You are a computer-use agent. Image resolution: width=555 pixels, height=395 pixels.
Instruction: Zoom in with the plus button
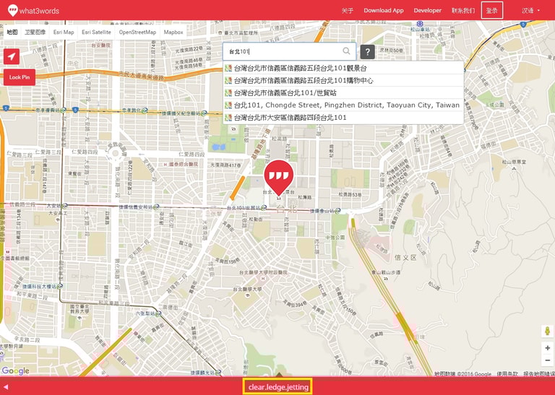click(x=547, y=348)
